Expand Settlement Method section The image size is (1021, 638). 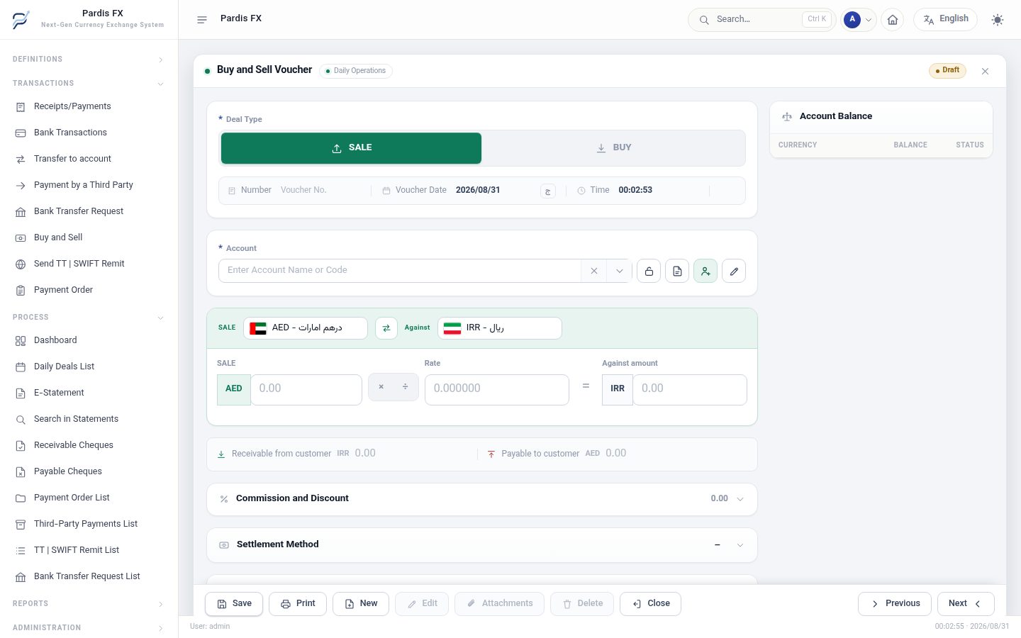482,545
